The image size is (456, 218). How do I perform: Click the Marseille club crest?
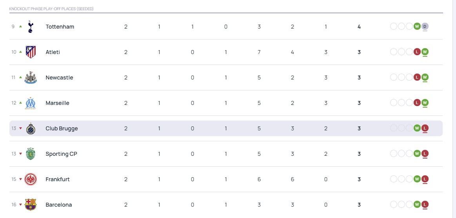[31, 103]
